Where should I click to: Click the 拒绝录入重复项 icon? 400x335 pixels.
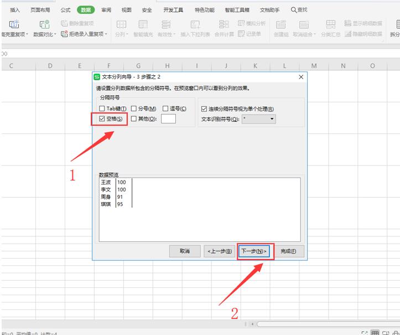64,34
